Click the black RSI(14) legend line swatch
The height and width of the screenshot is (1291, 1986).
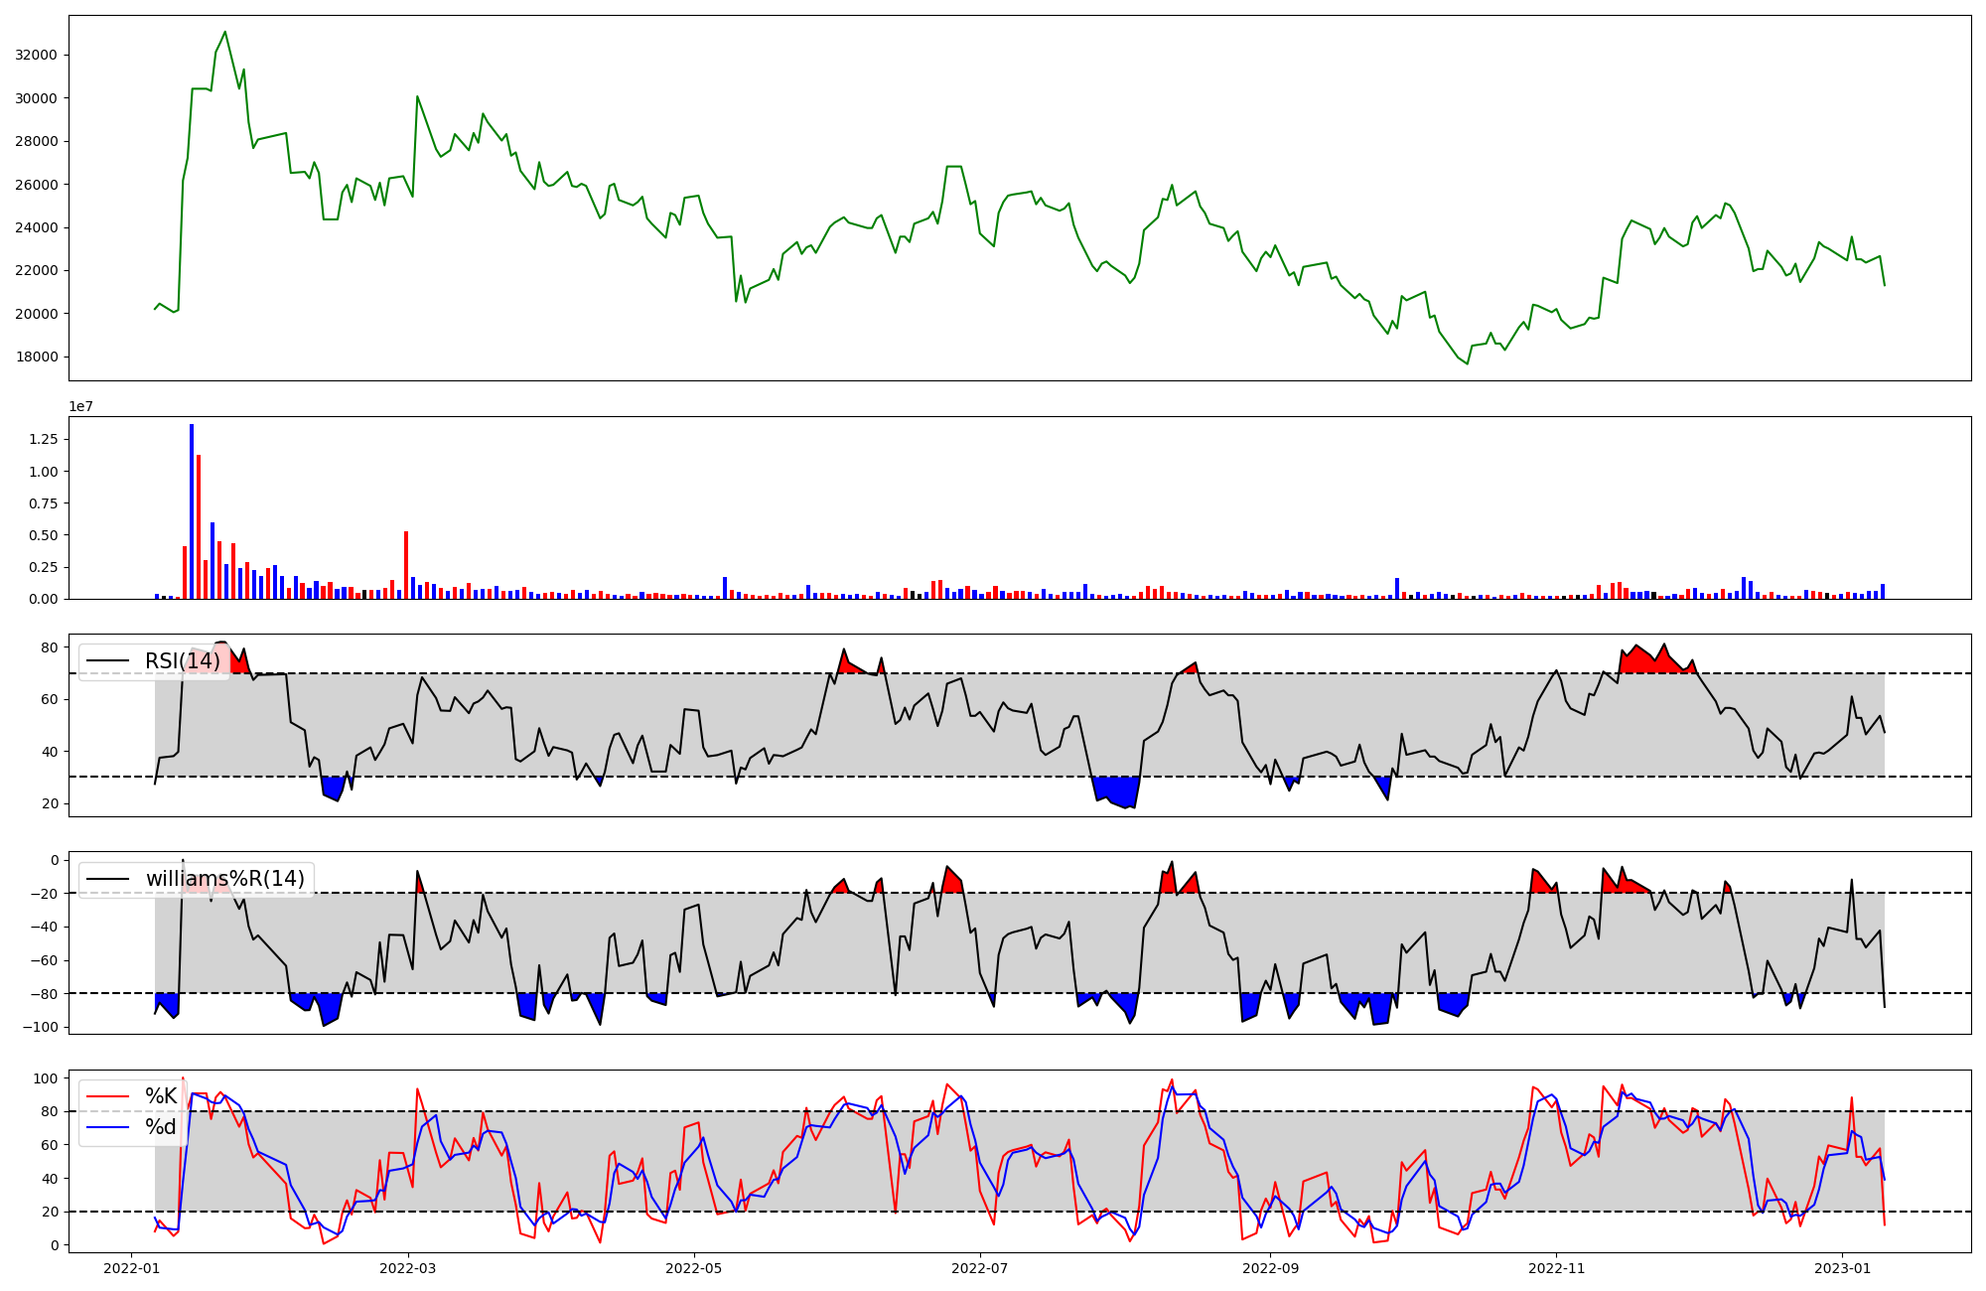[x=108, y=661]
